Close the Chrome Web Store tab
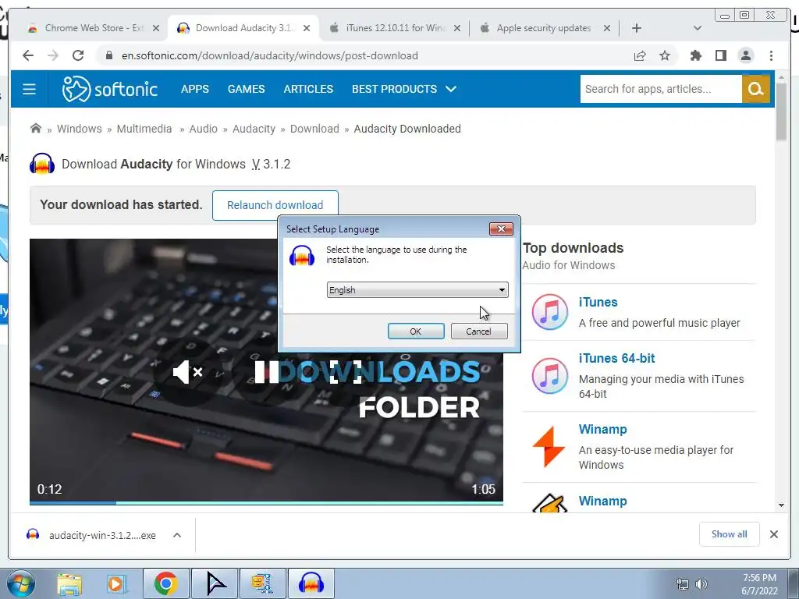799x599 pixels. point(156,29)
